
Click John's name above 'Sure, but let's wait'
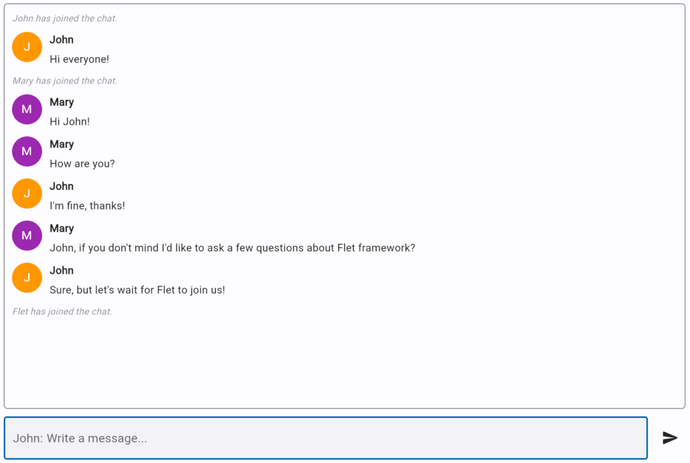tap(61, 270)
